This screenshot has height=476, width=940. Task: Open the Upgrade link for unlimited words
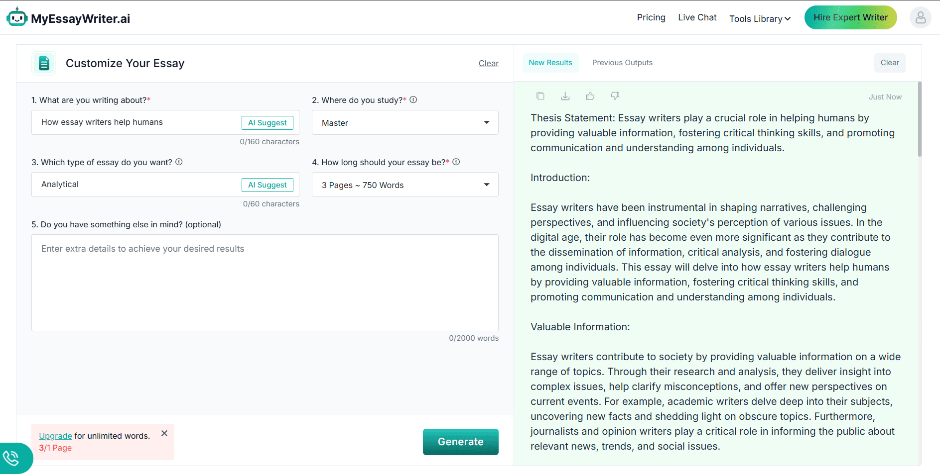pyautogui.click(x=55, y=435)
